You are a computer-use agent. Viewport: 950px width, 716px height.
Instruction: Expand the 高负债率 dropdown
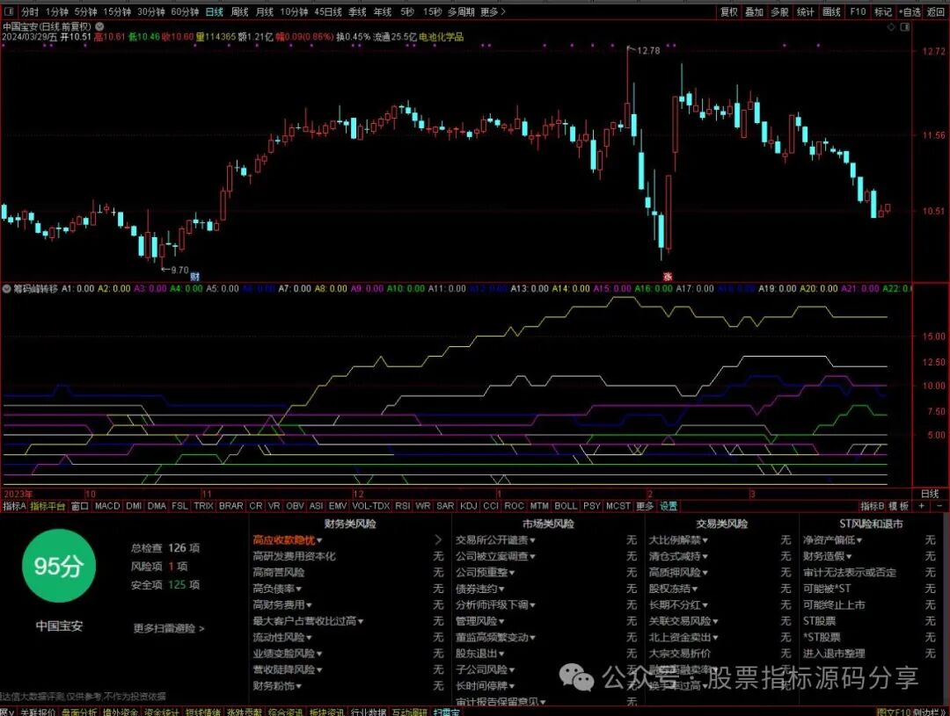277,589
